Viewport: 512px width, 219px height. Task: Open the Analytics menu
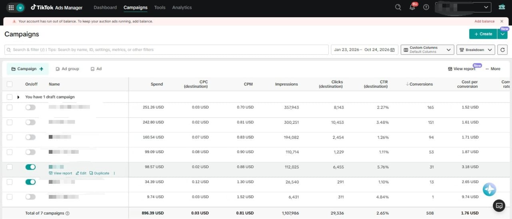pos(182,7)
